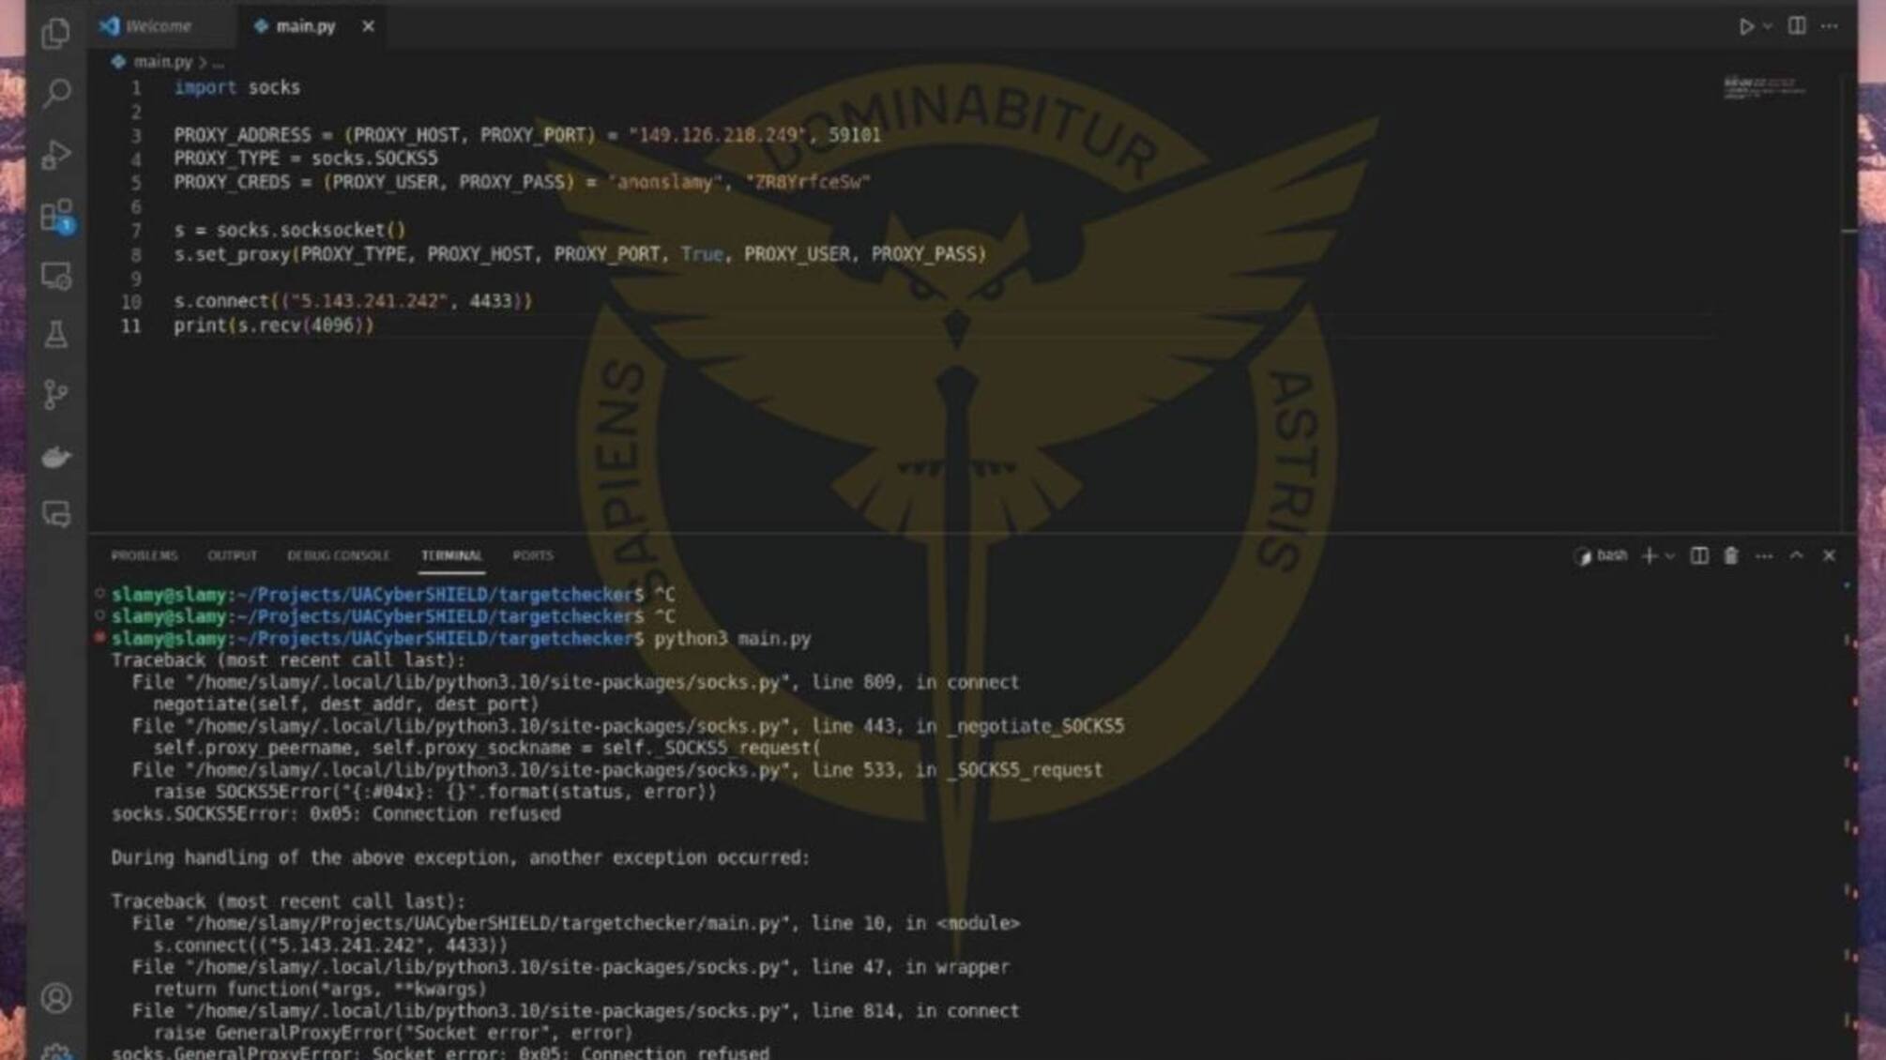This screenshot has width=1886, height=1060.
Task: Toggle split editor layout button
Action: [1797, 25]
